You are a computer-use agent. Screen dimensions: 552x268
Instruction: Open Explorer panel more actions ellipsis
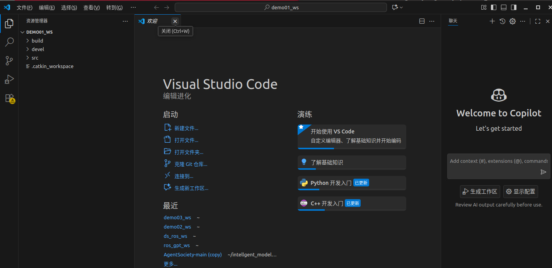pos(125,21)
